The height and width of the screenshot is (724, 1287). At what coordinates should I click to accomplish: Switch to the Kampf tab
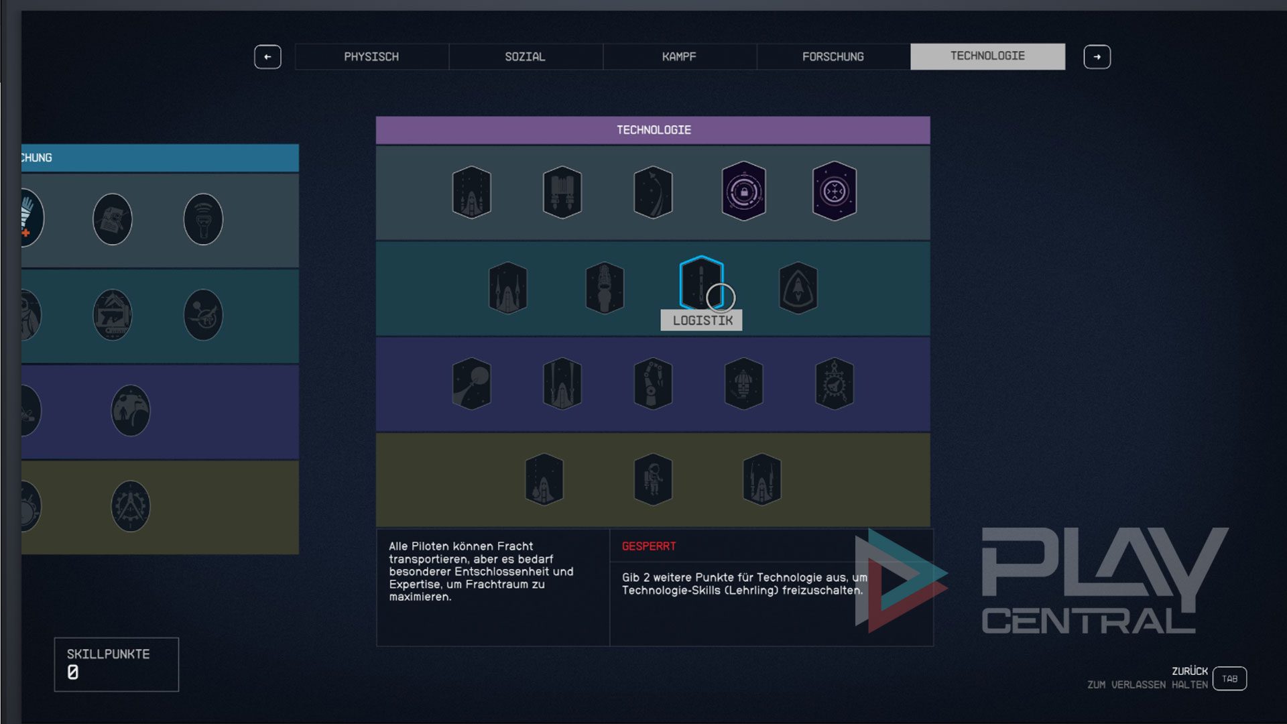679,57
